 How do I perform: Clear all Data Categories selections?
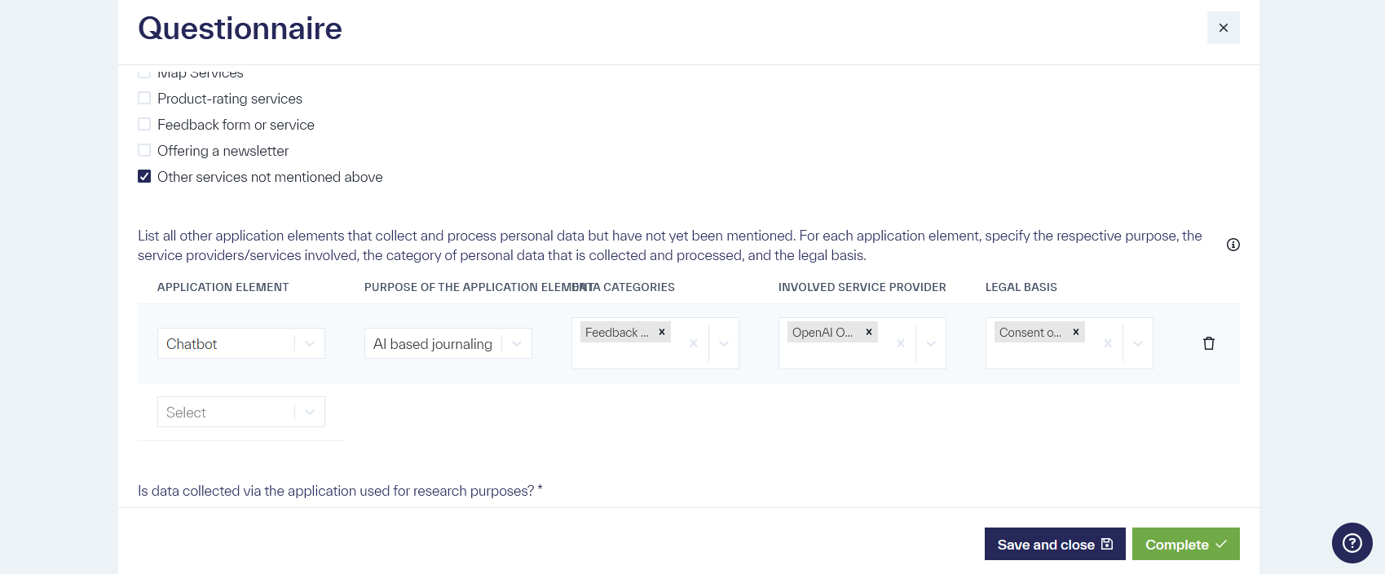click(x=694, y=343)
